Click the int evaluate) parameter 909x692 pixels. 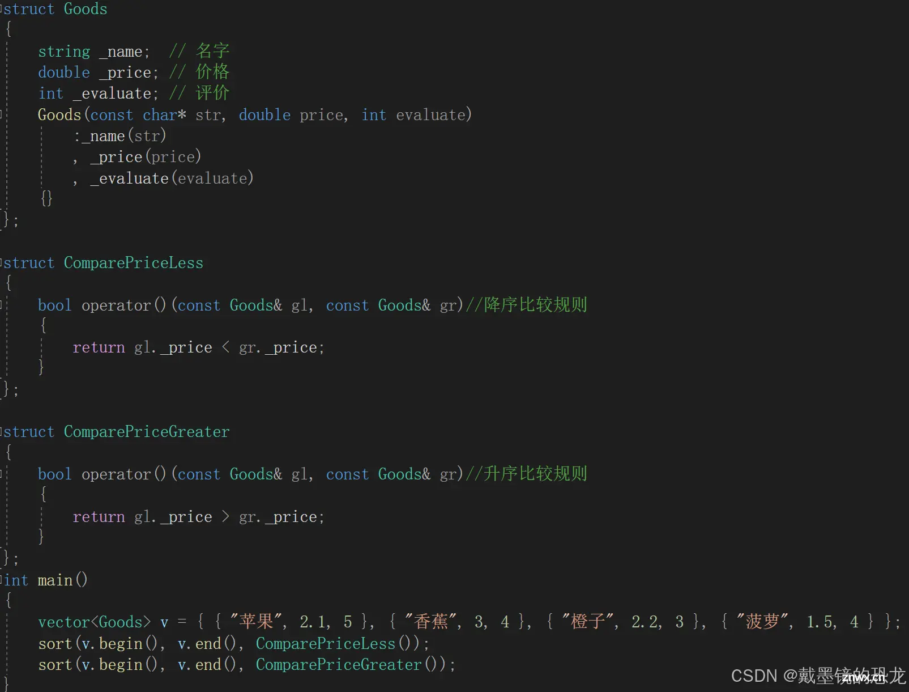[x=417, y=115]
